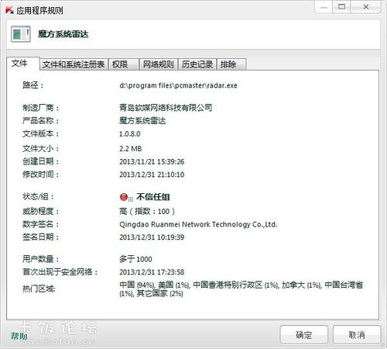Minimize the 应用程序规则 window

324,7
